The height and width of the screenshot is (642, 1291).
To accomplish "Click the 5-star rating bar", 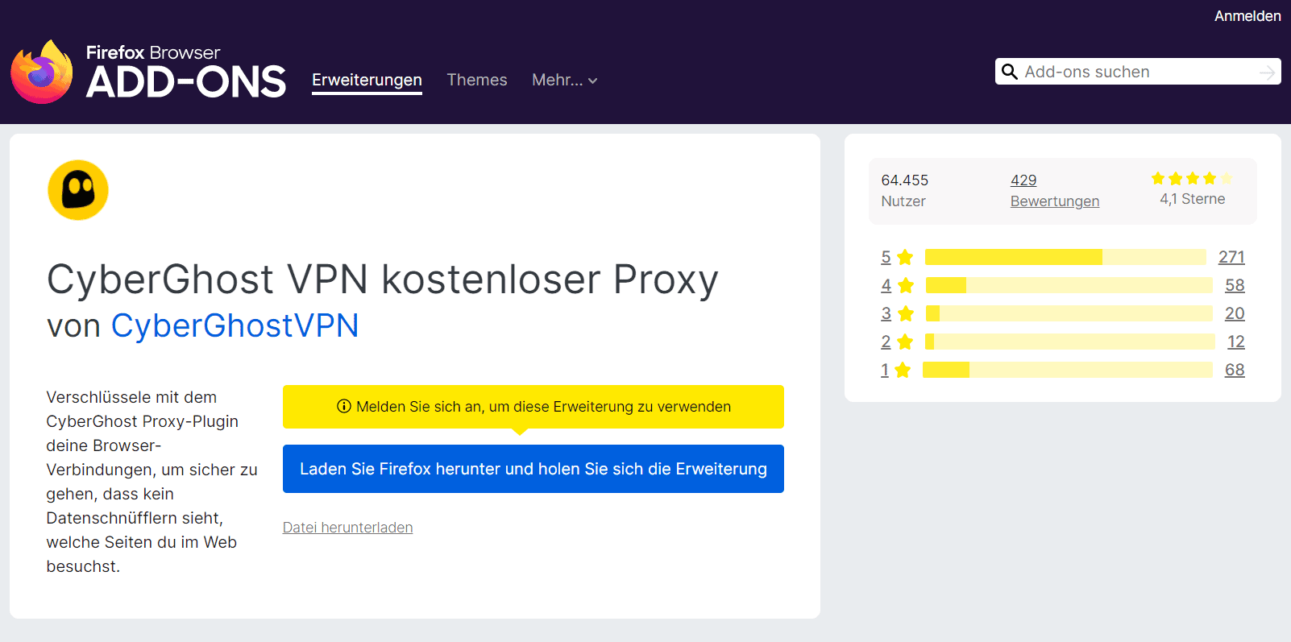I will click(x=1065, y=257).
